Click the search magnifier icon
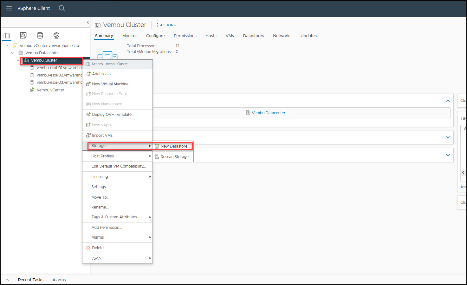Viewport: 467px width, 285px height. pos(62,8)
